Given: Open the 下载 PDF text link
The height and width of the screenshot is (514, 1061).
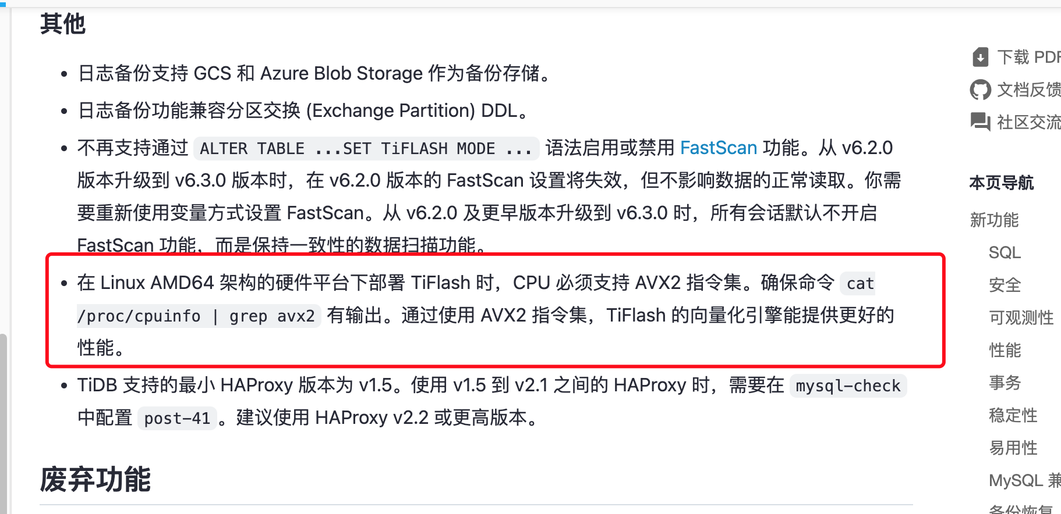Looking at the screenshot, I should coord(1028,57).
